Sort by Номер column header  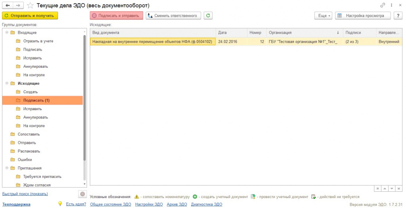pyautogui.click(x=257, y=32)
